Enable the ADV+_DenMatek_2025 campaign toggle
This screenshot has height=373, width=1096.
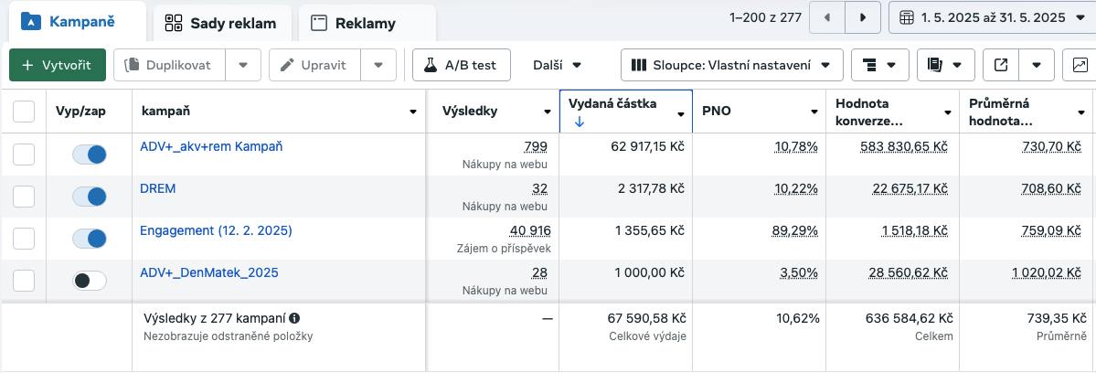[x=90, y=281]
